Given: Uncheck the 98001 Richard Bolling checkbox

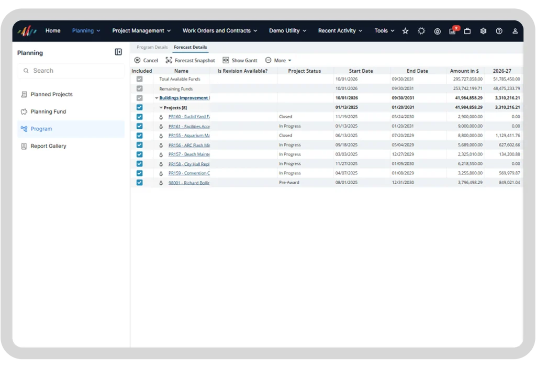Looking at the screenshot, I should pos(139,183).
